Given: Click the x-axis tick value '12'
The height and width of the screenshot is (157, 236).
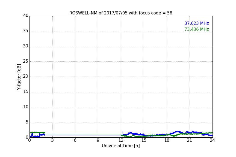Looking at the screenshot, I should tap(121, 140).
